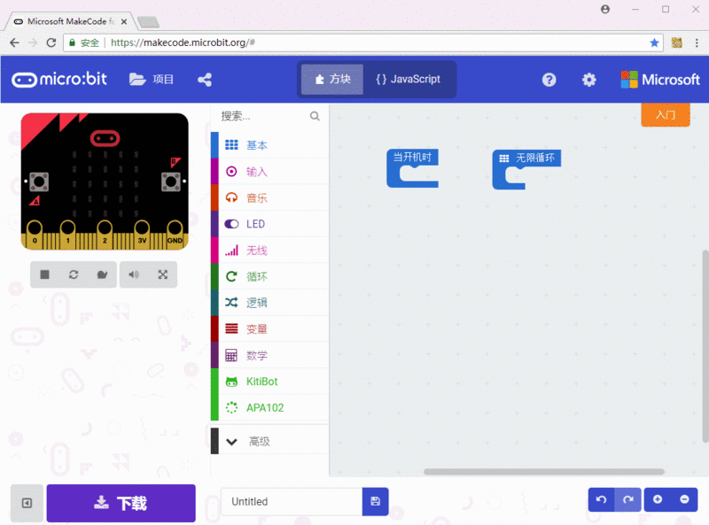Open the 循环 loops block category
Image resolution: width=709 pixels, height=525 pixels.
(x=270, y=276)
